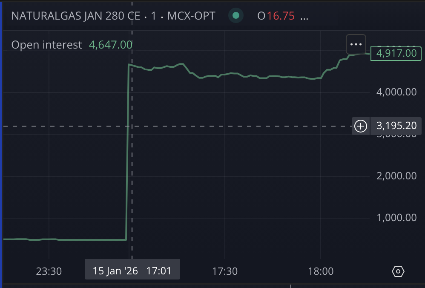
Task: Click the 4,647.00 open interest value
Action: tap(110, 45)
